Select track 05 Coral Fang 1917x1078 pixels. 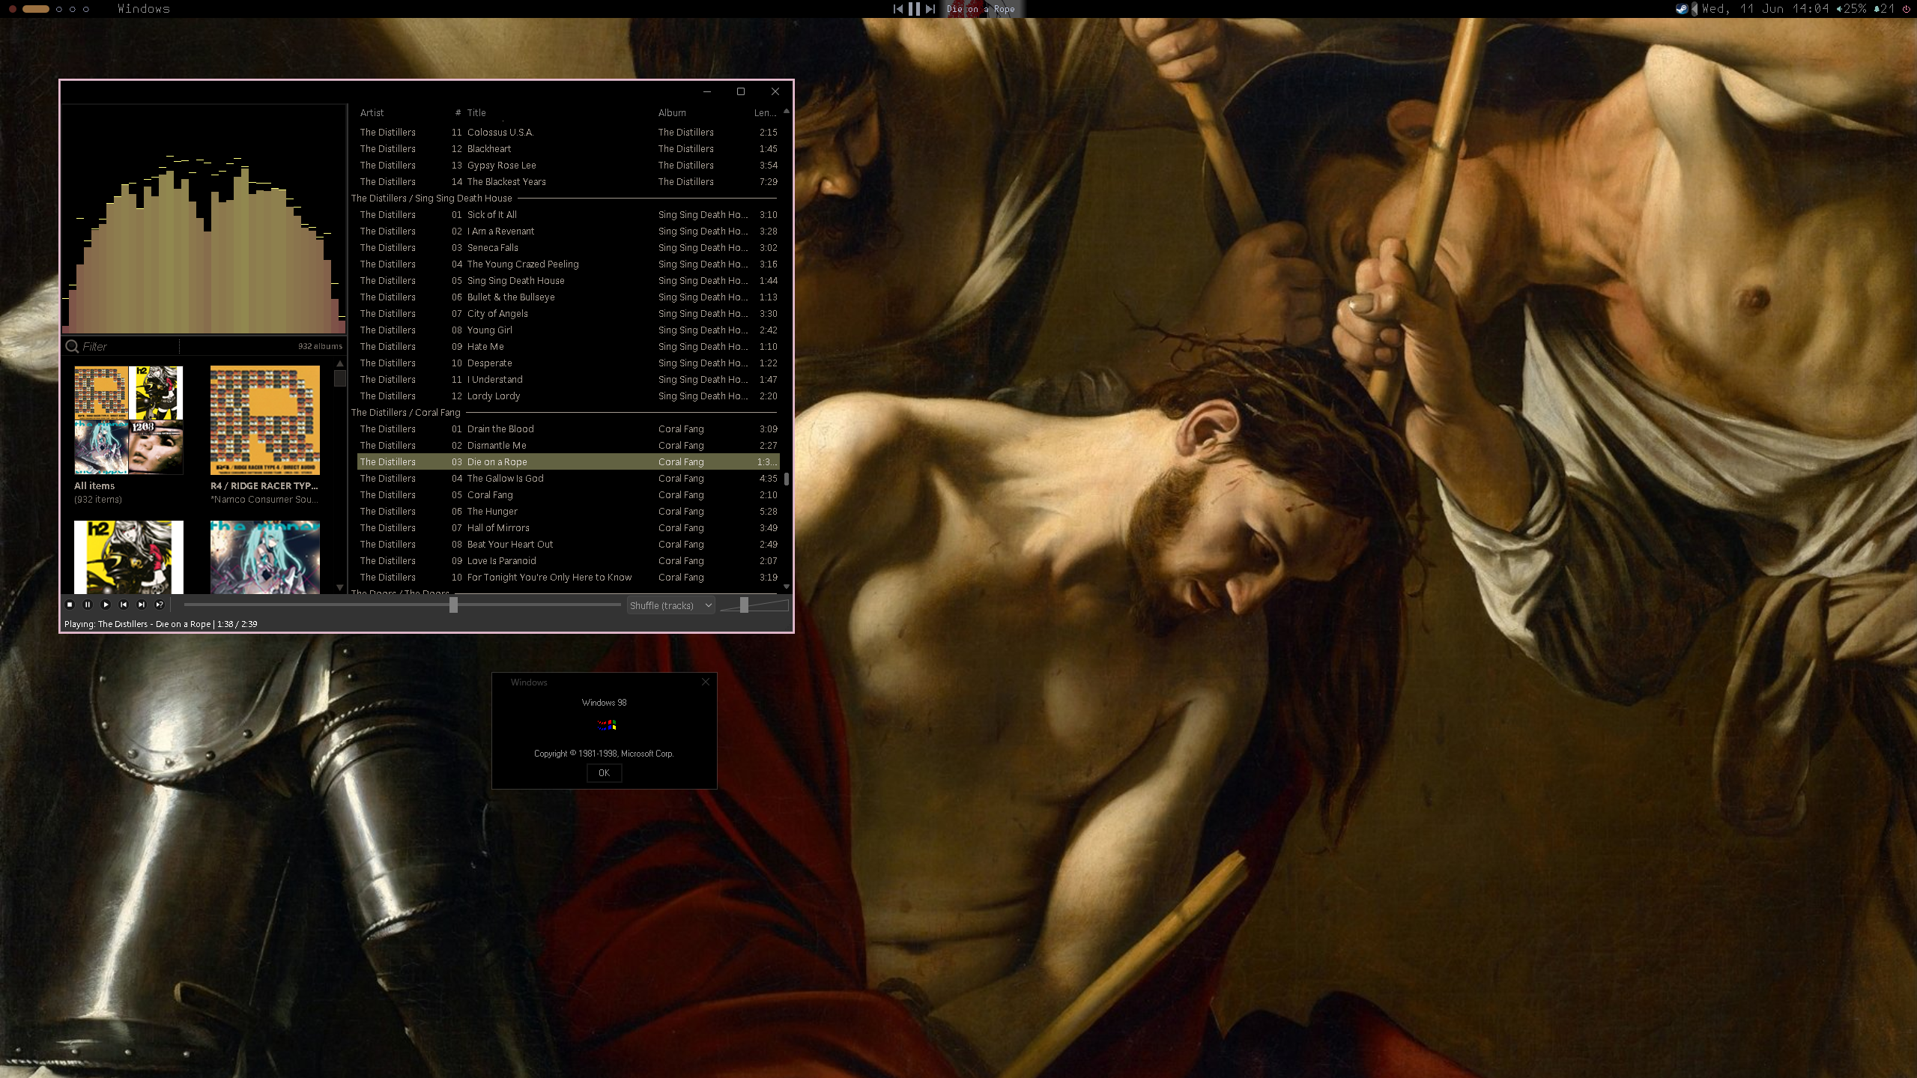[568, 495]
